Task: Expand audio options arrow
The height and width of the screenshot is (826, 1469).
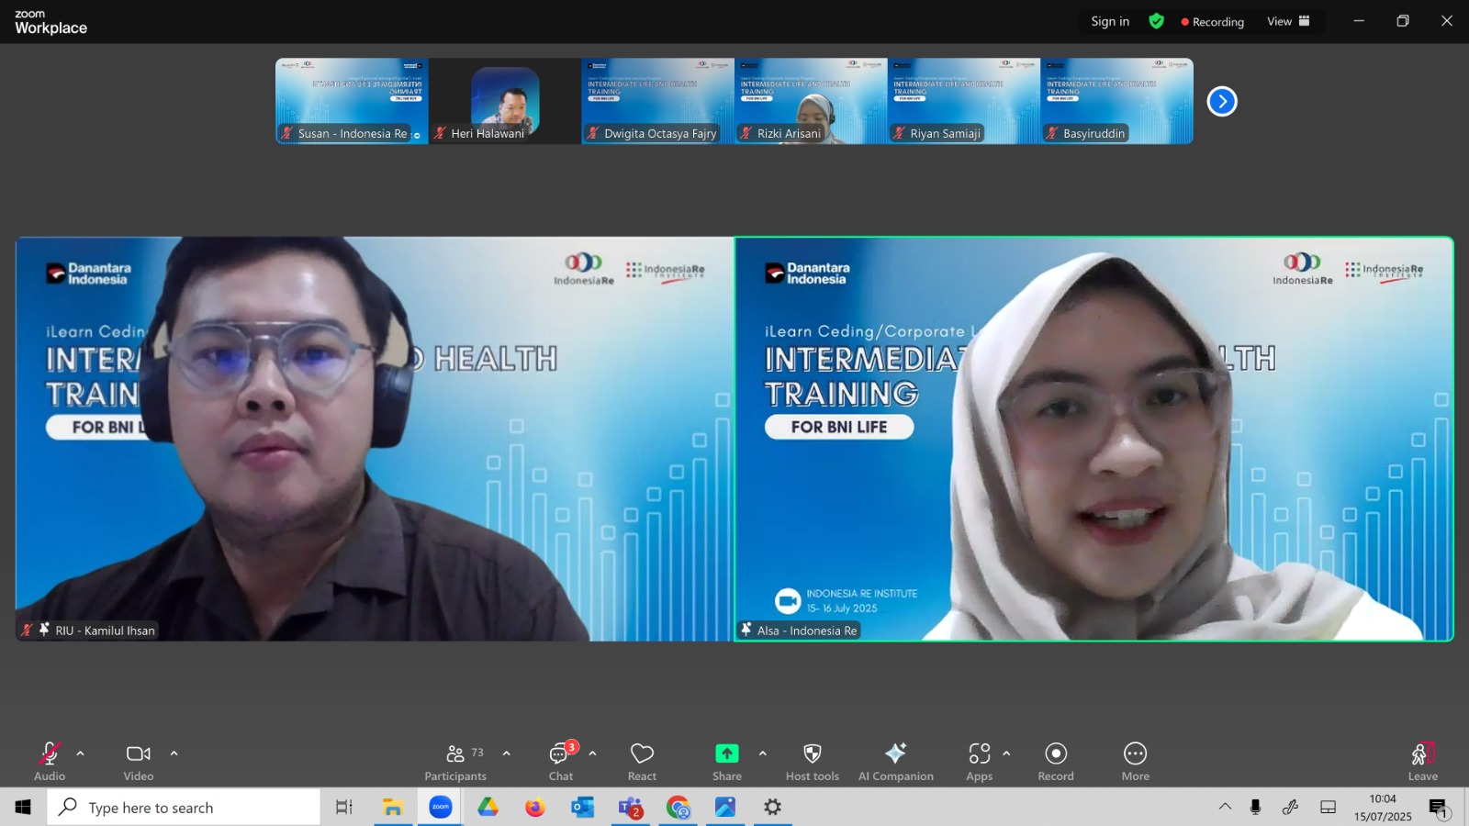Action: (x=81, y=753)
